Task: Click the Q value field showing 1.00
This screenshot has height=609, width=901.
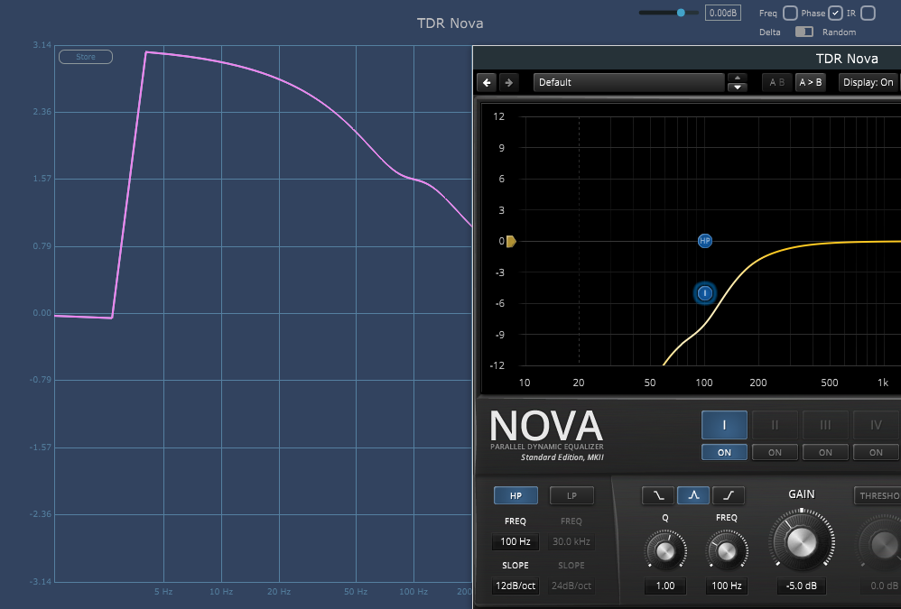Action: (665, 586)
